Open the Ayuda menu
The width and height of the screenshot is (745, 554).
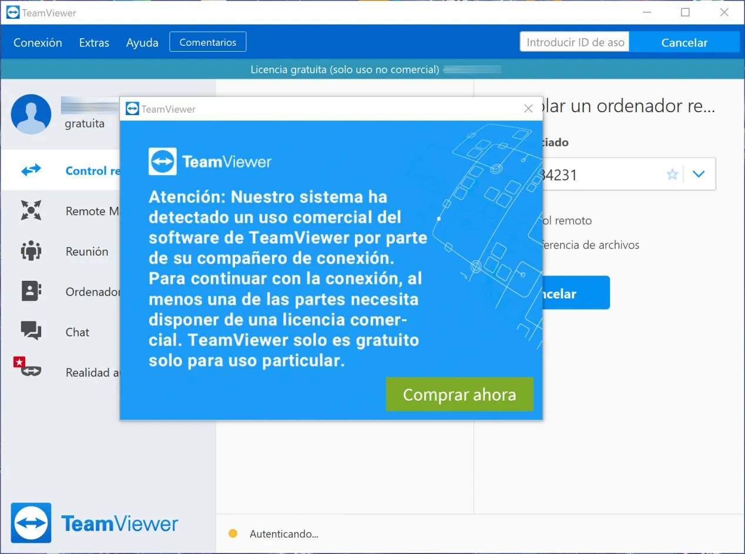(142, 42)
